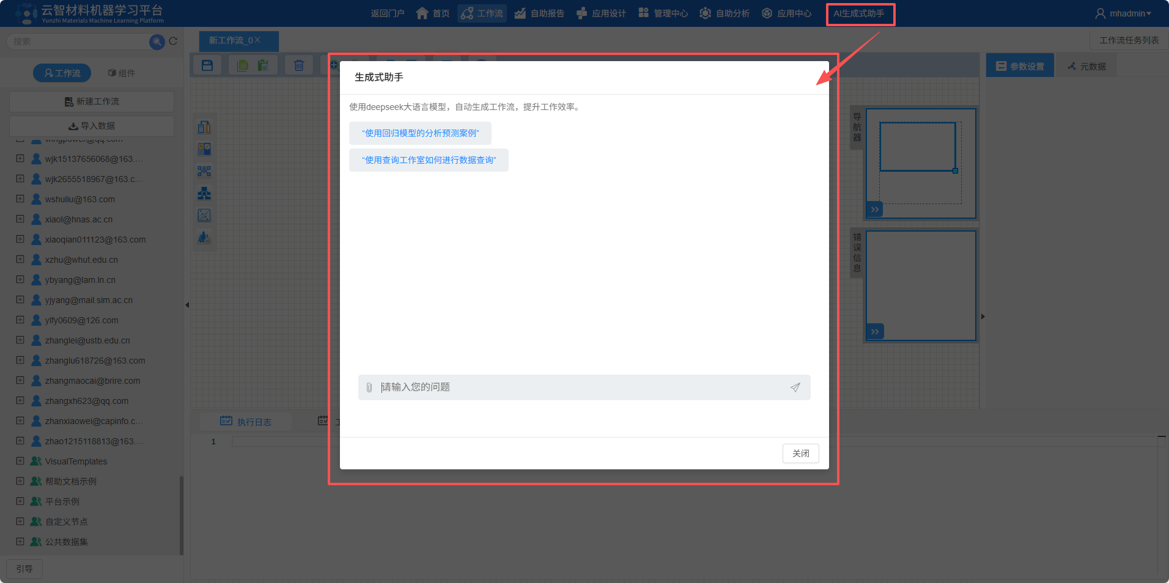Select the 自助分析 menu item

tap(725, 13)
